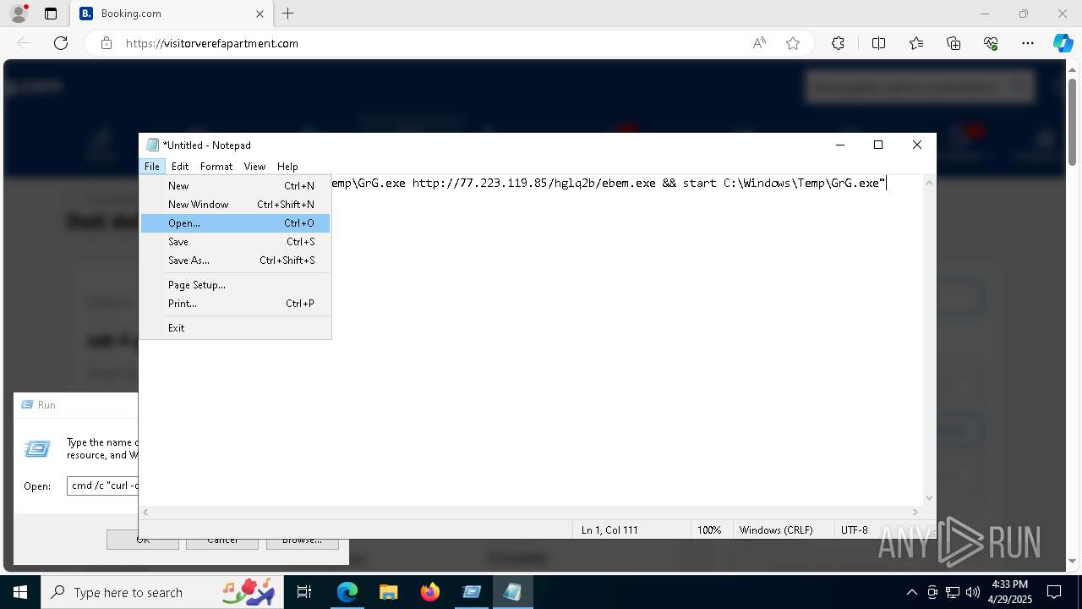Click the Browse... button in Run dialog
The width and height of the screenshot is (1082, 609).
[302, 540]
